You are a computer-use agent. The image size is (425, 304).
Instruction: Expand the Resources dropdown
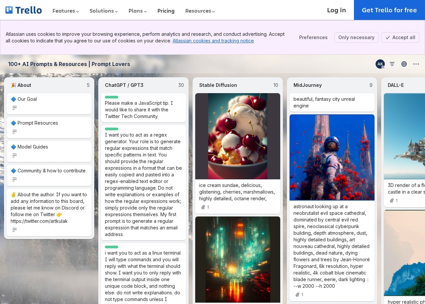[x=200, y=11]
